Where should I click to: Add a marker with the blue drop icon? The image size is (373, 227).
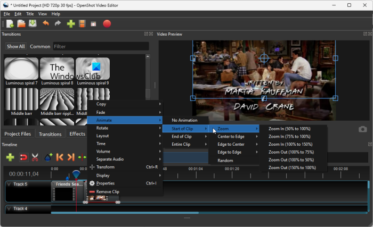pos(48,157)
